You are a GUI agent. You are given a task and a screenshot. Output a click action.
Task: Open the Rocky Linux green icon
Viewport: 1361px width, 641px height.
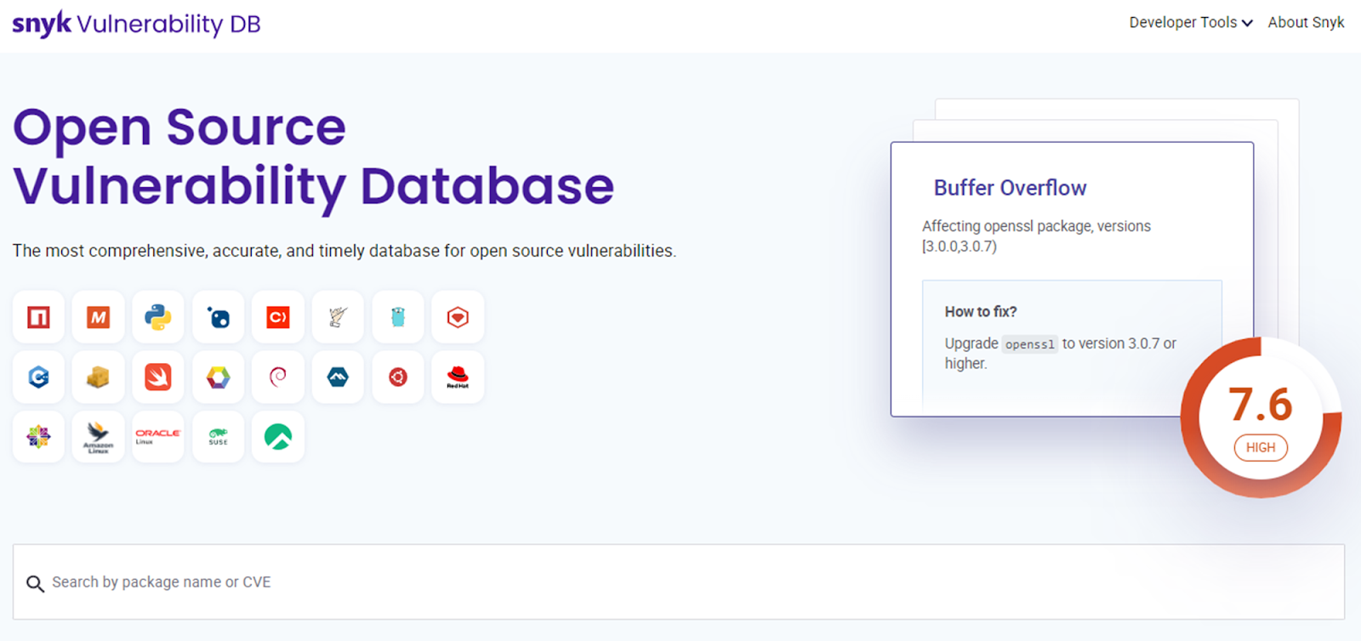[x=278, y=437]
